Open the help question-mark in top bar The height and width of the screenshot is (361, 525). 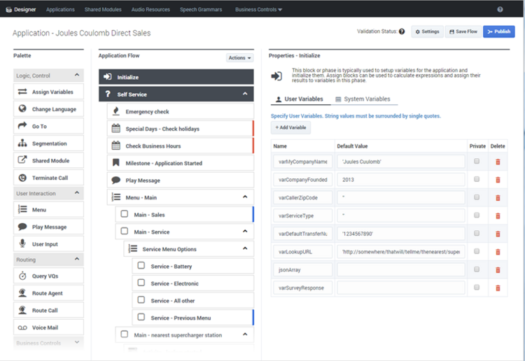(x=500, y=9)
